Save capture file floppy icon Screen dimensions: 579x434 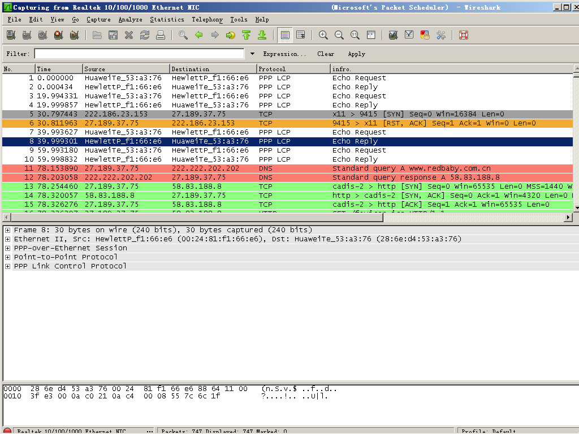click(x=113, y=35)
